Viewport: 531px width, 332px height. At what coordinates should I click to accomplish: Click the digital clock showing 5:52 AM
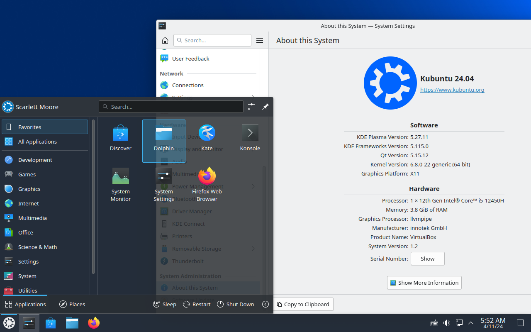pos(493,323)
